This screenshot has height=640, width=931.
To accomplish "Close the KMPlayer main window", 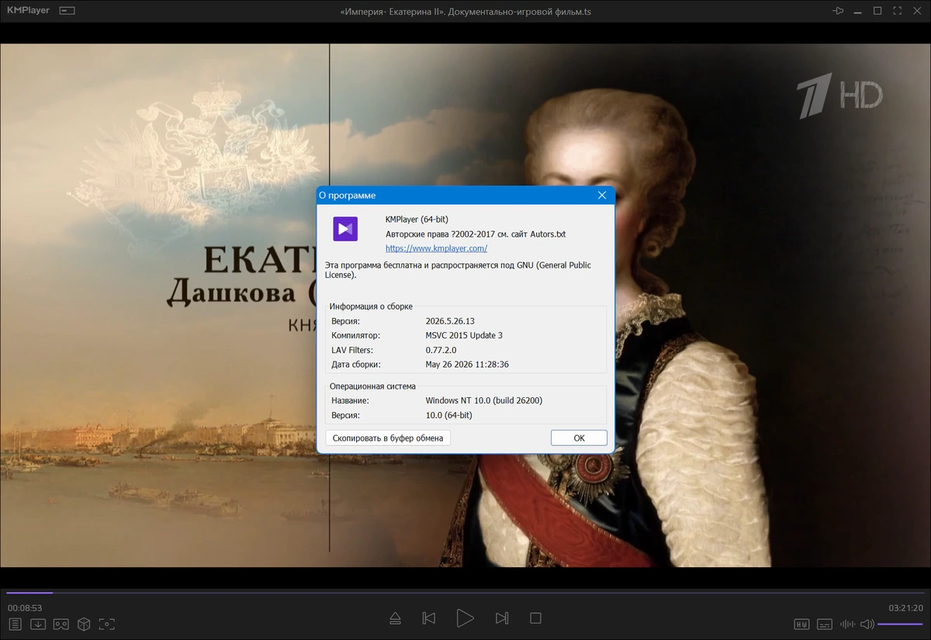I will [916, 11].
